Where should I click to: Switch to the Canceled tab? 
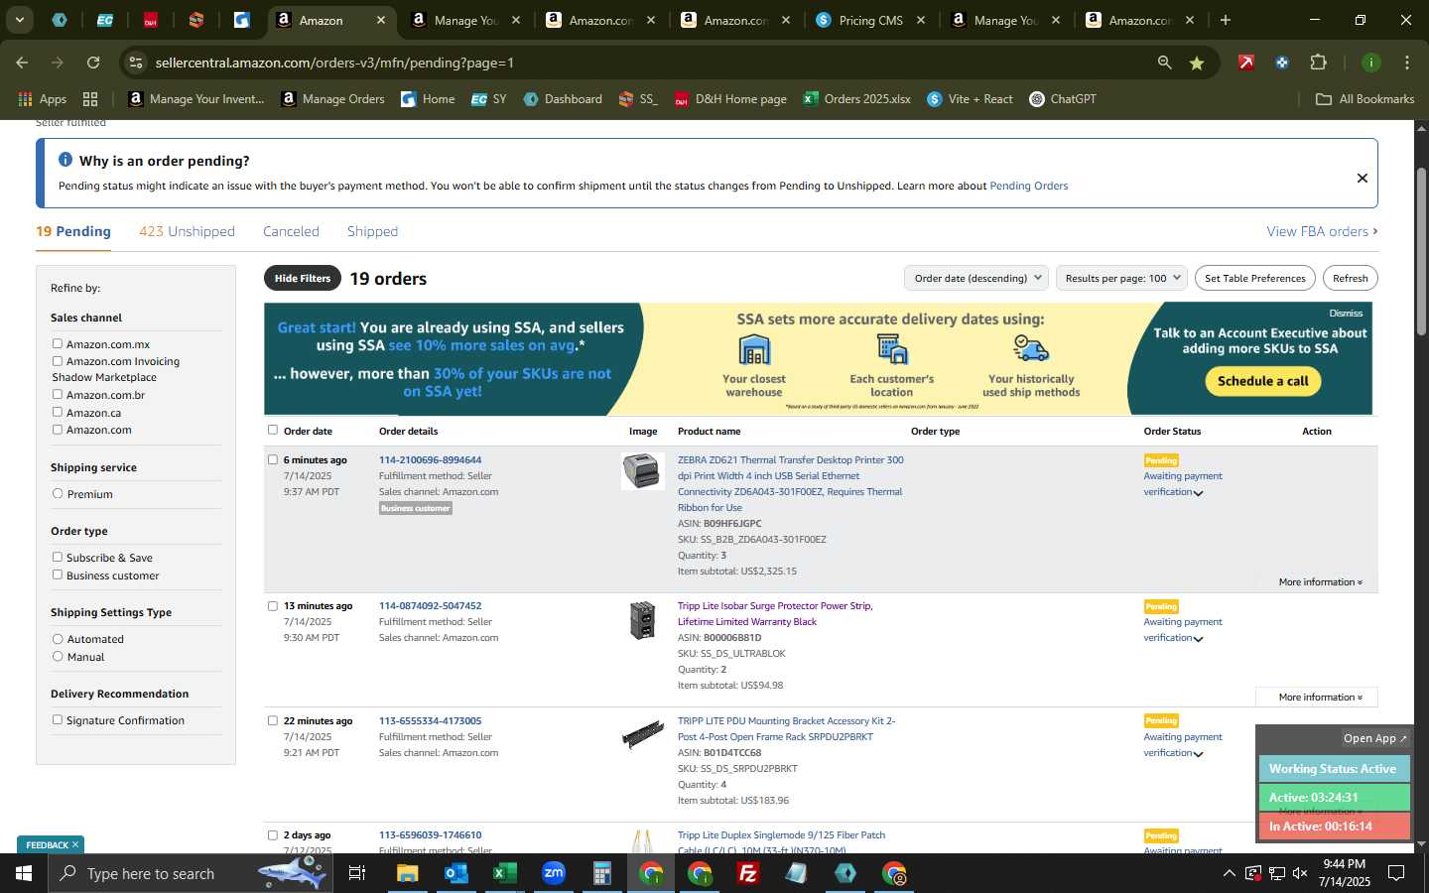pyautogui.click(x=291, y=231)
